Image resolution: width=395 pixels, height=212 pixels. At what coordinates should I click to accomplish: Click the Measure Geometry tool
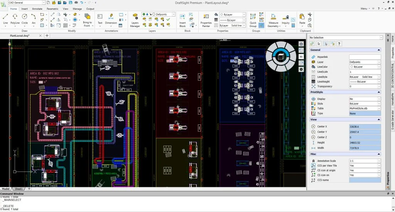[273, 20]
